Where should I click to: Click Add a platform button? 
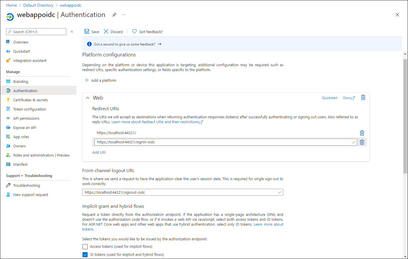click(100, 80)
